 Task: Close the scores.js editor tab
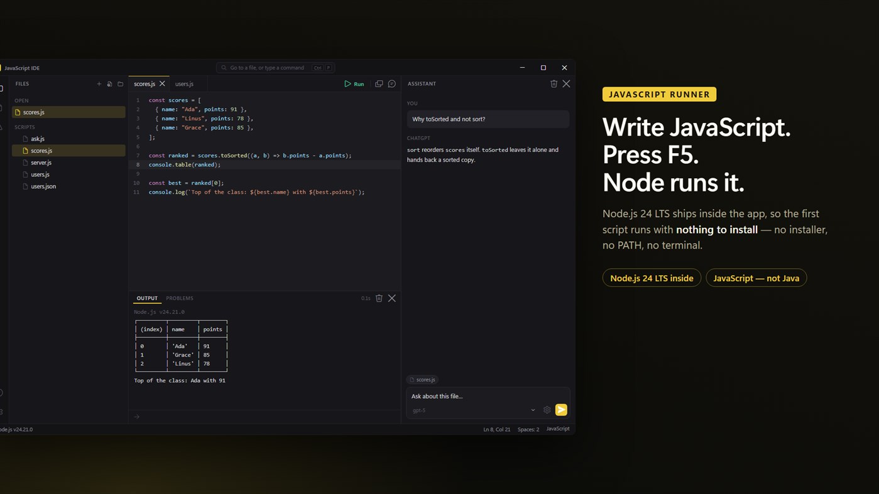click(x=162, y=83)
